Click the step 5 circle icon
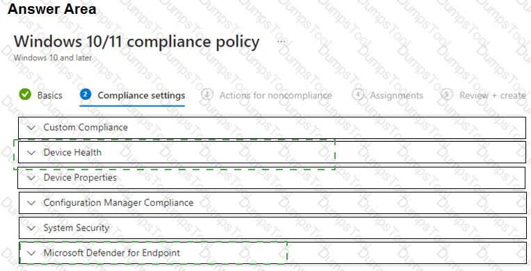 pyautogui.click(x=447, y=95)
